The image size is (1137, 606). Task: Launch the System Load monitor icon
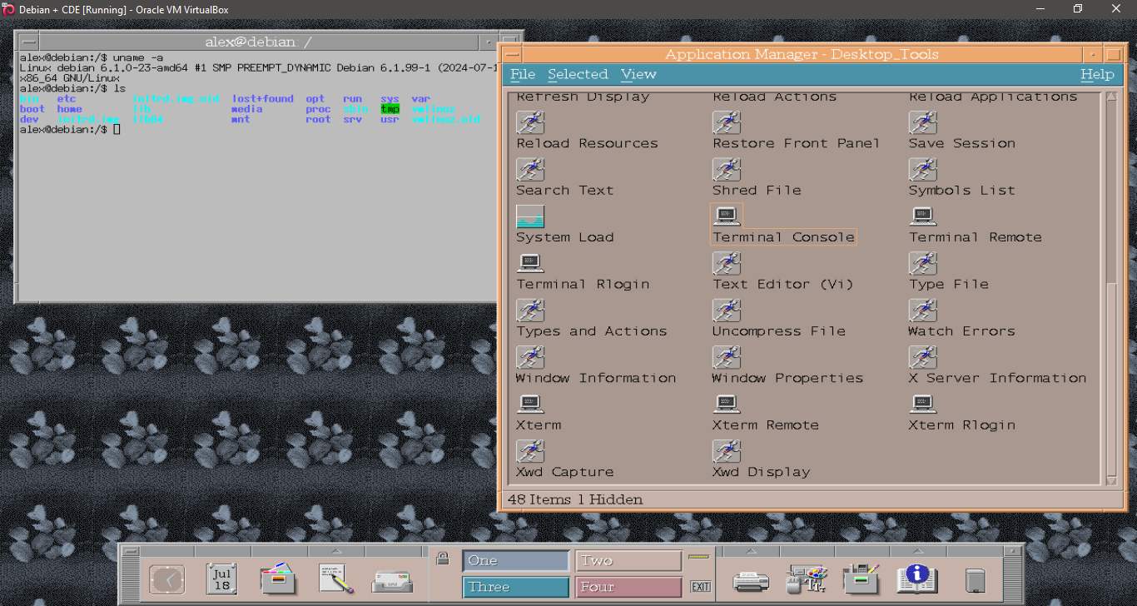[530, 216]
